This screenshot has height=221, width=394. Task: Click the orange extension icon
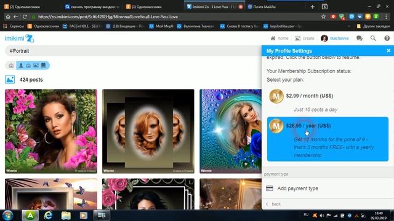[x=368, y=17]
